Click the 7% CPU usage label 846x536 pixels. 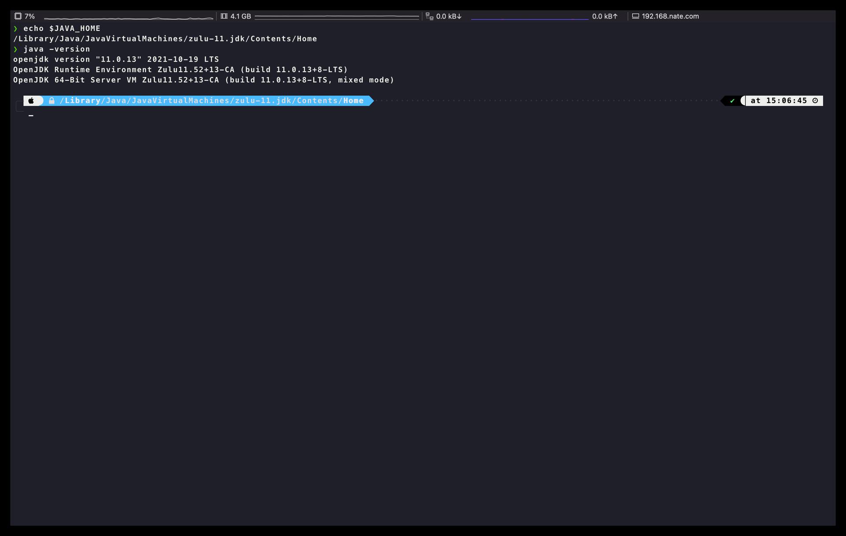(x=30, y=16)
